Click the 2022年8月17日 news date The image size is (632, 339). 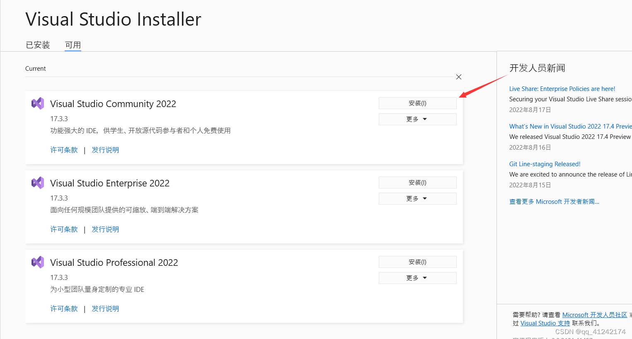(530, 110)
